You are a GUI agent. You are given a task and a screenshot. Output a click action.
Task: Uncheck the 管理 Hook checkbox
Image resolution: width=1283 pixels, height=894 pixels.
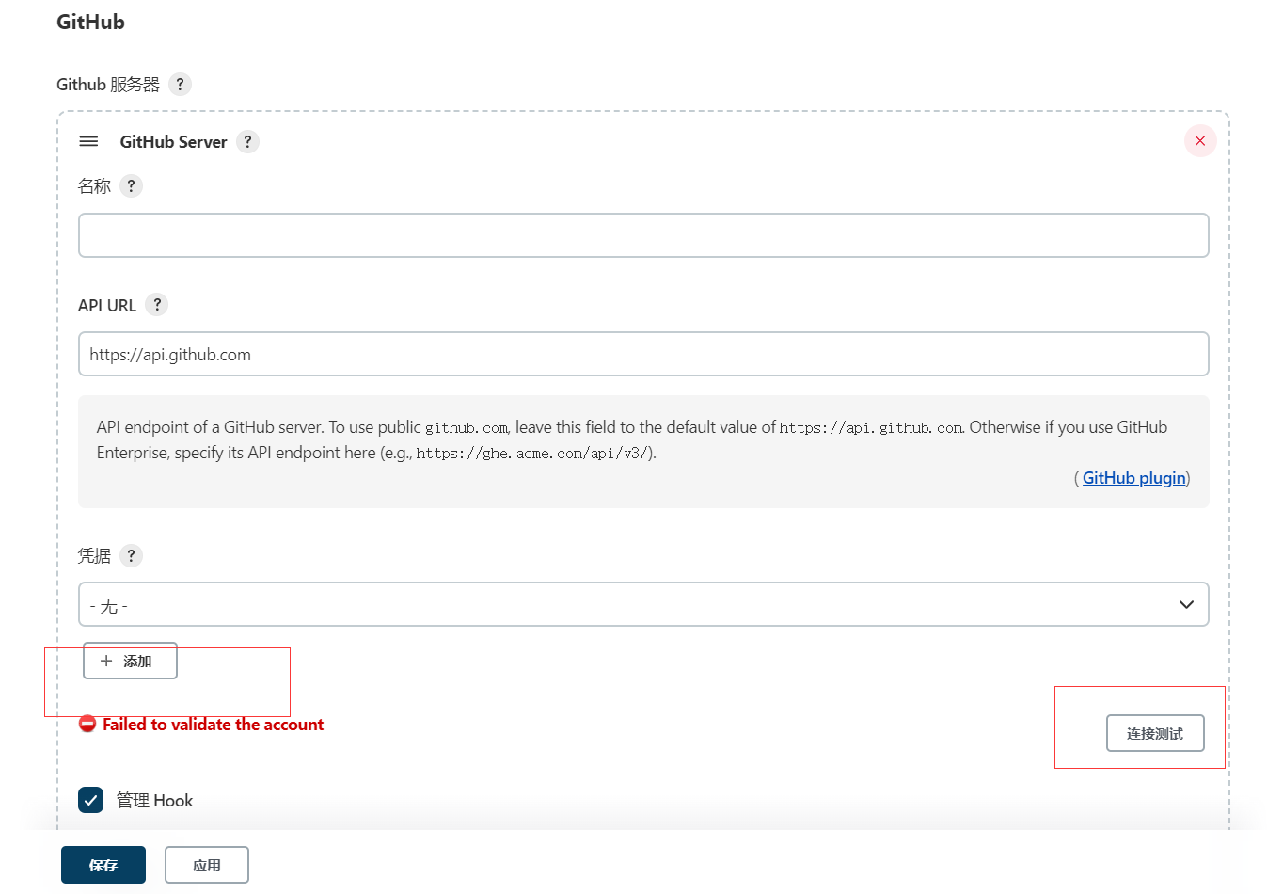(x=90, y=800)
